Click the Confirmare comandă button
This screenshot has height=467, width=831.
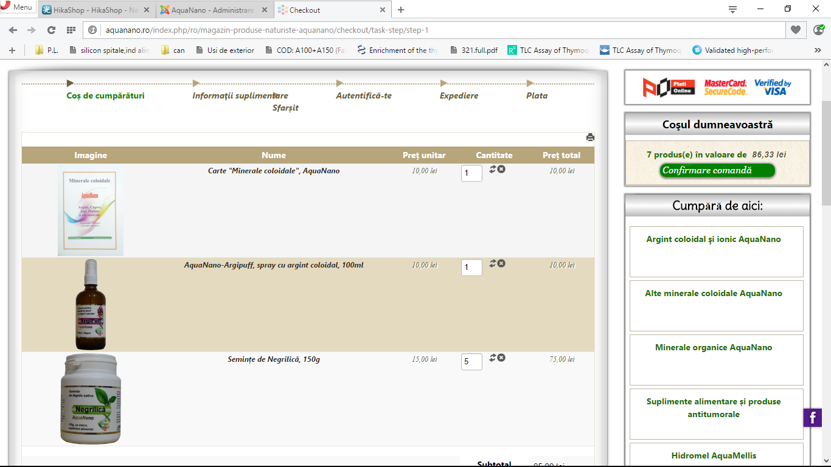coord(717,170)
